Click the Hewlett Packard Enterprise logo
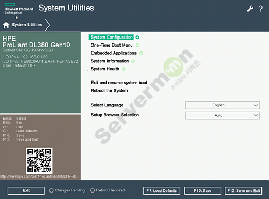 19,9
